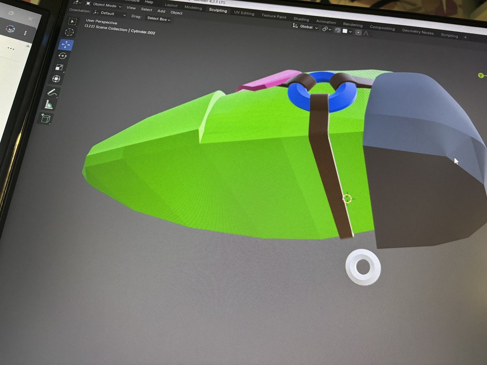The height and width of the screenshot is (365, 487).
Task: Open the Drag Select Box dropdown
Action: 158,19
